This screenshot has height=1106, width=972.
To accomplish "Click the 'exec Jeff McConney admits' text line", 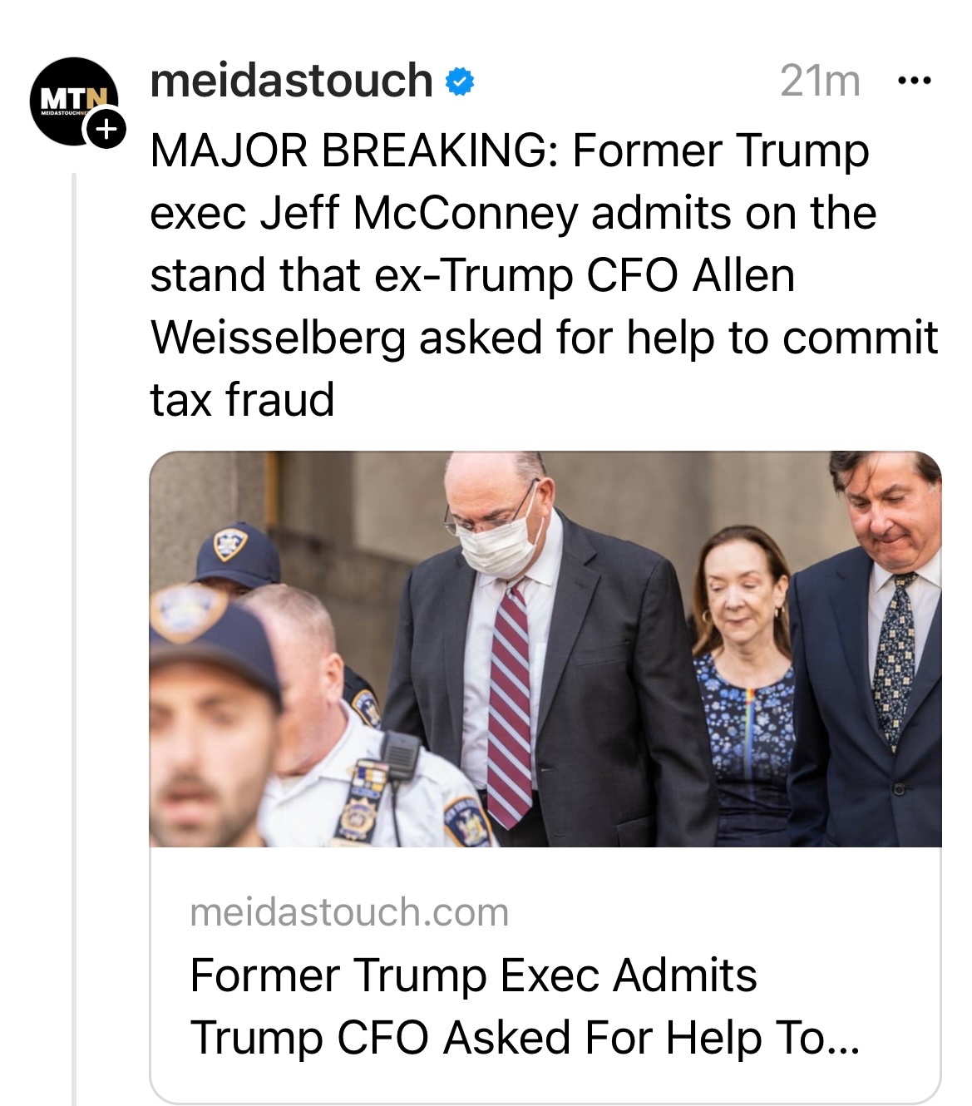I will pyautogui.click(x=512, y=213).
